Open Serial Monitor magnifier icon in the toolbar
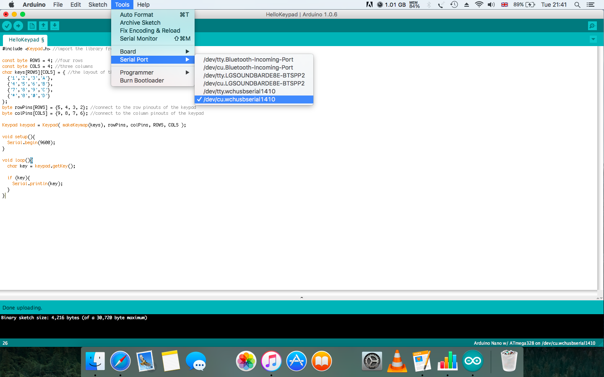The height and width of the screenshot is (377, 604). 592,26
